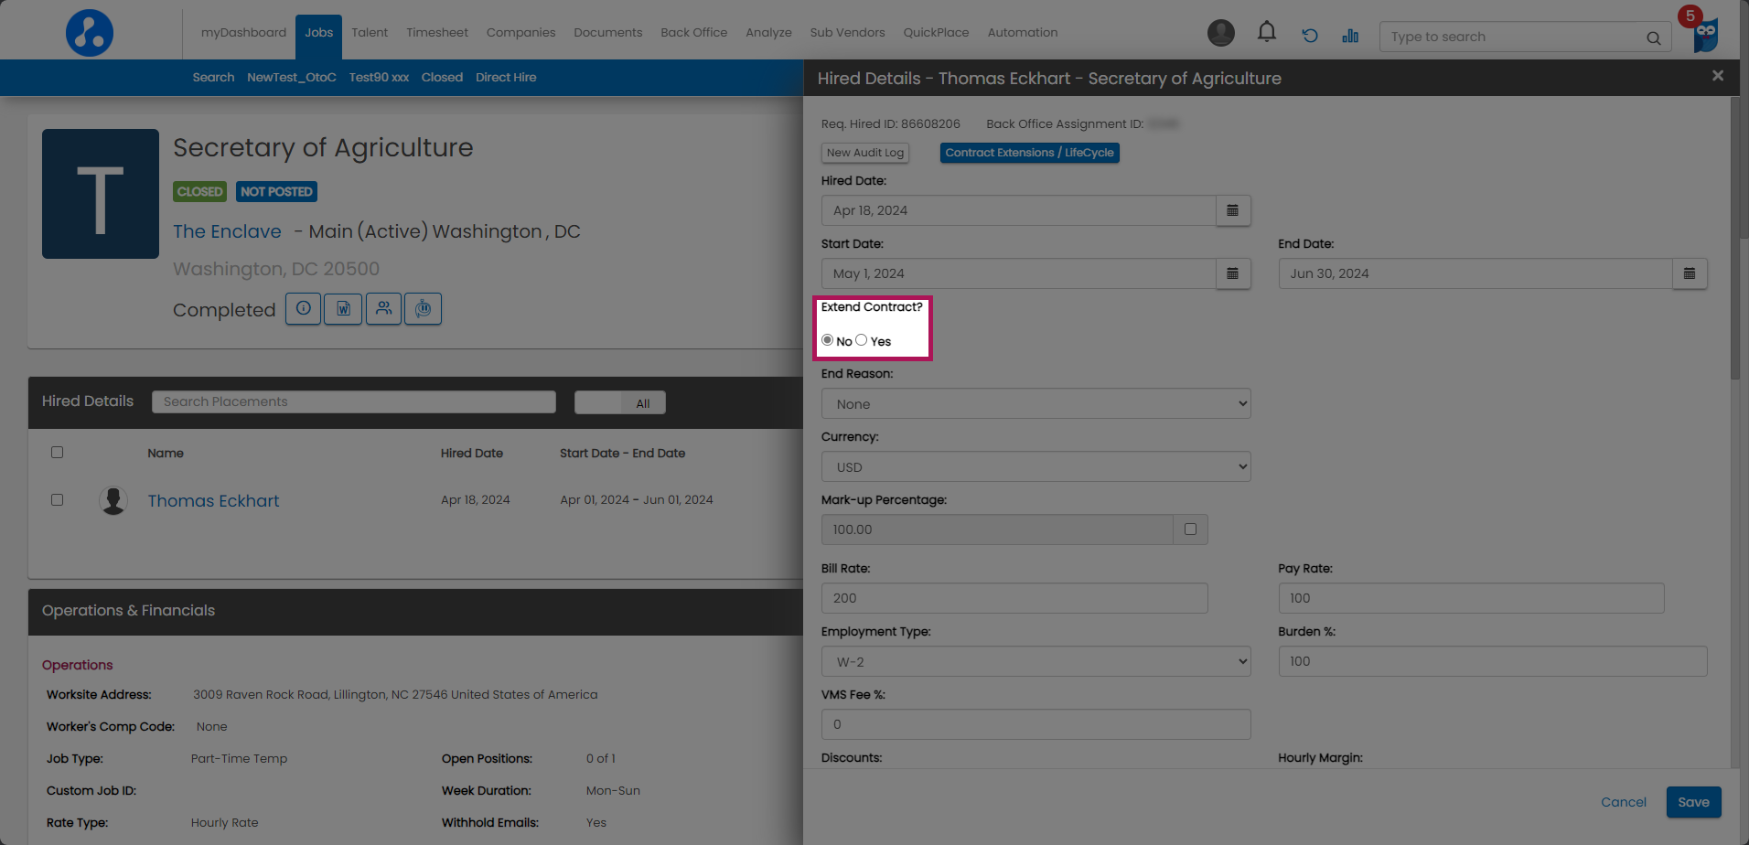Open Hired Date calendar picker

coord(1232,210)
